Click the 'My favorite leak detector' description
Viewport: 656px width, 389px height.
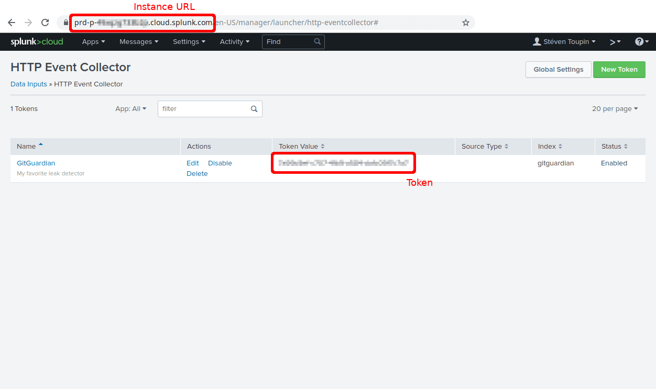pyautogui.click(x=51, y=173)
